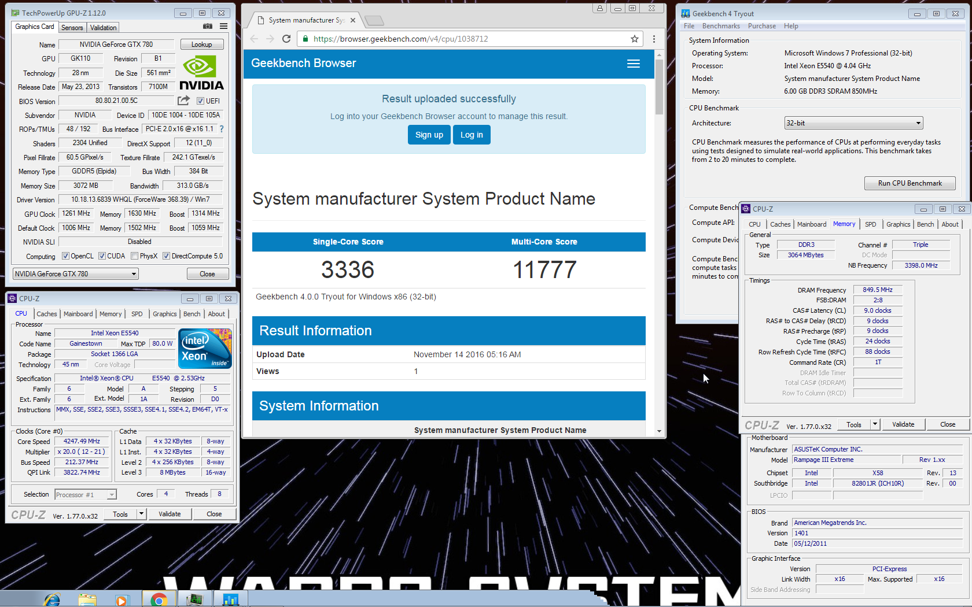Toggle the PhysX checkbox

134,256
